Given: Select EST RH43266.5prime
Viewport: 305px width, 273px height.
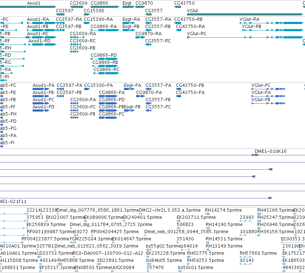Looking at the screenshot, I should [276, 210].
